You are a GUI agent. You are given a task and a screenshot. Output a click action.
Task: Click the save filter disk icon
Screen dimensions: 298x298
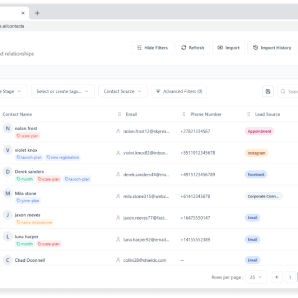(x=268, y=91)
